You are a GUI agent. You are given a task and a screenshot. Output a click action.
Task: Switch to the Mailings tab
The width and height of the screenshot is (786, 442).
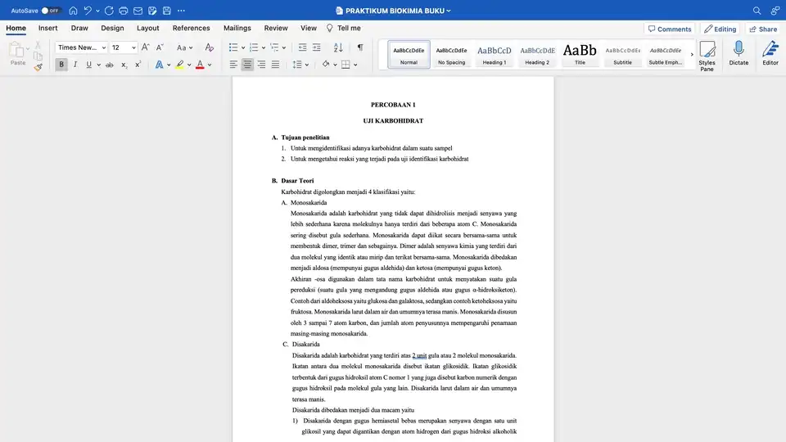237,28
